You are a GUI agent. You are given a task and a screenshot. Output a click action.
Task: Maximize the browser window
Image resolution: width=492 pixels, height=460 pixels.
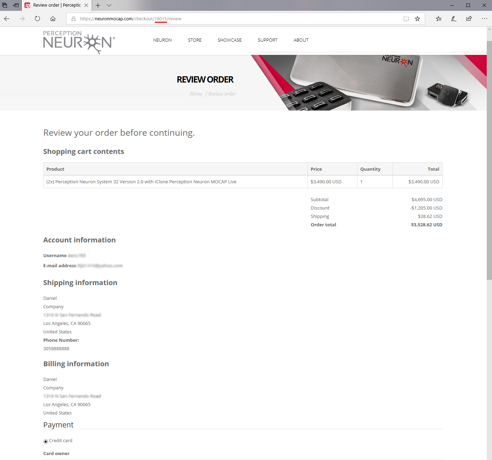click(468, 5)
